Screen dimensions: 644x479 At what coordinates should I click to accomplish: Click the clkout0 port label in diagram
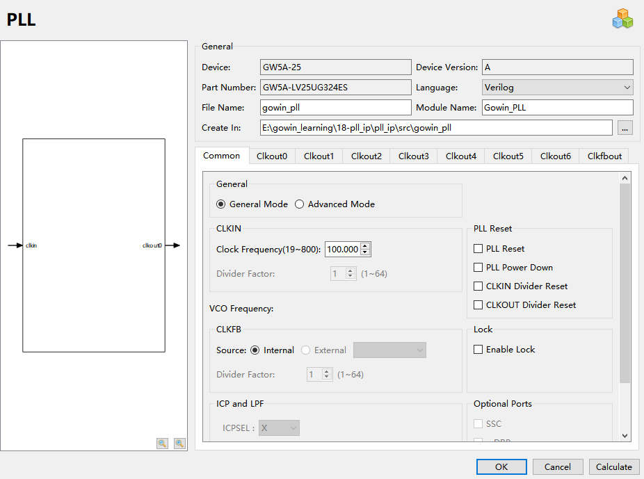pos(152,245)
